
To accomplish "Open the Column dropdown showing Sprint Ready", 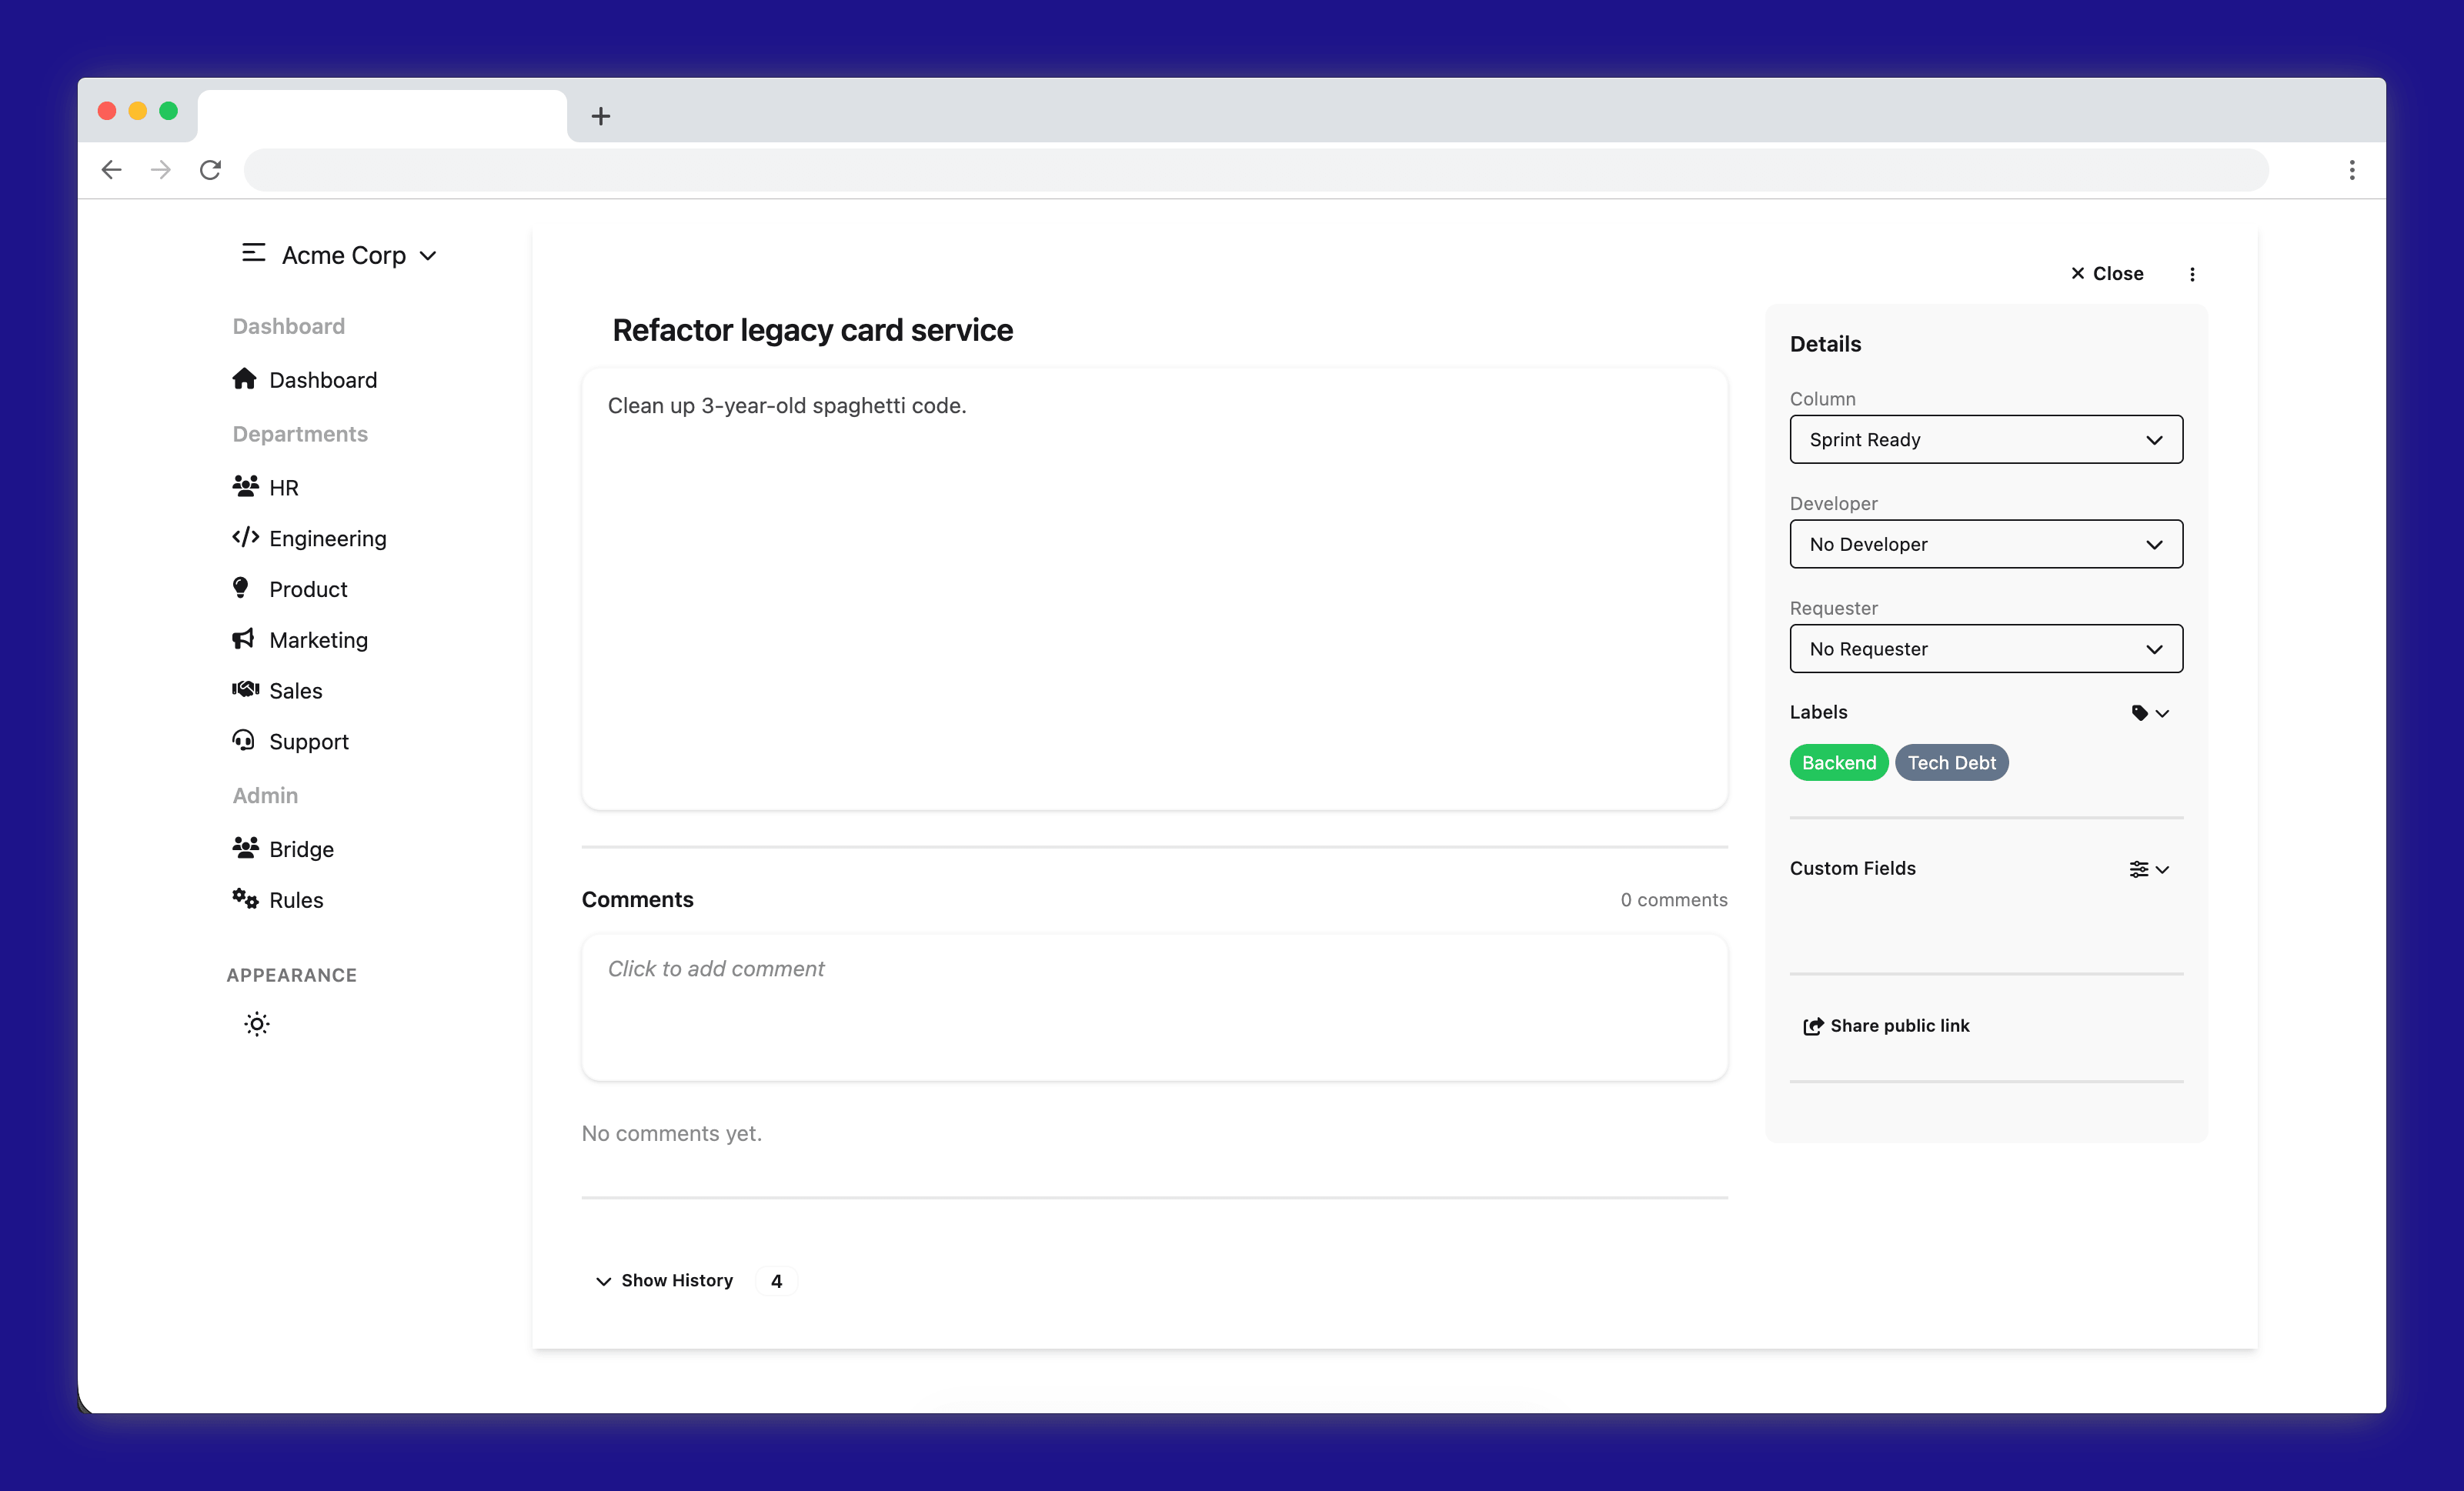I will [x=1985, y=439].
